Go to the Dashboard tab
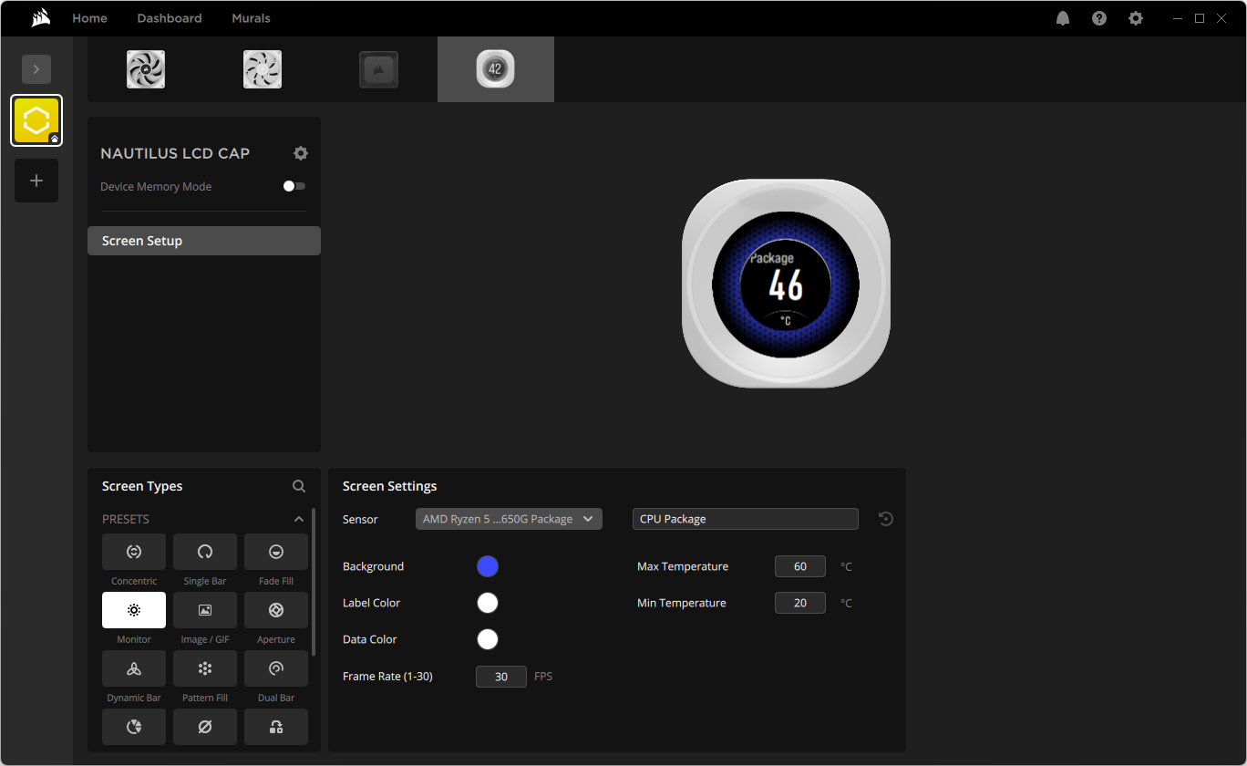Viewport: 1247px width, 766px height. [x=170, y=18]
